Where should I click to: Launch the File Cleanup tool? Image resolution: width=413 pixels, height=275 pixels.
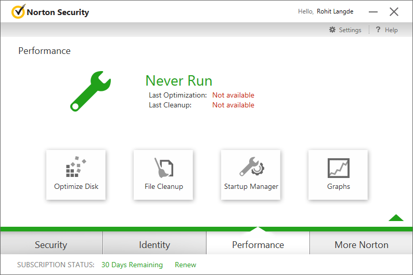pos(163,175)
